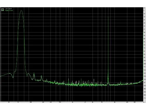The width and height of the screenshot is (146, 110).
Task: Click the 100 label on the frequency axis
Action: 30,102
